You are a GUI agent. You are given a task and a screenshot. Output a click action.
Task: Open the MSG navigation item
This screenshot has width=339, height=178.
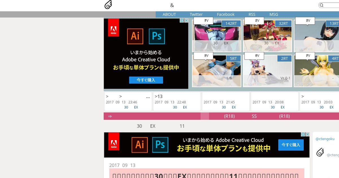point(274,14)
